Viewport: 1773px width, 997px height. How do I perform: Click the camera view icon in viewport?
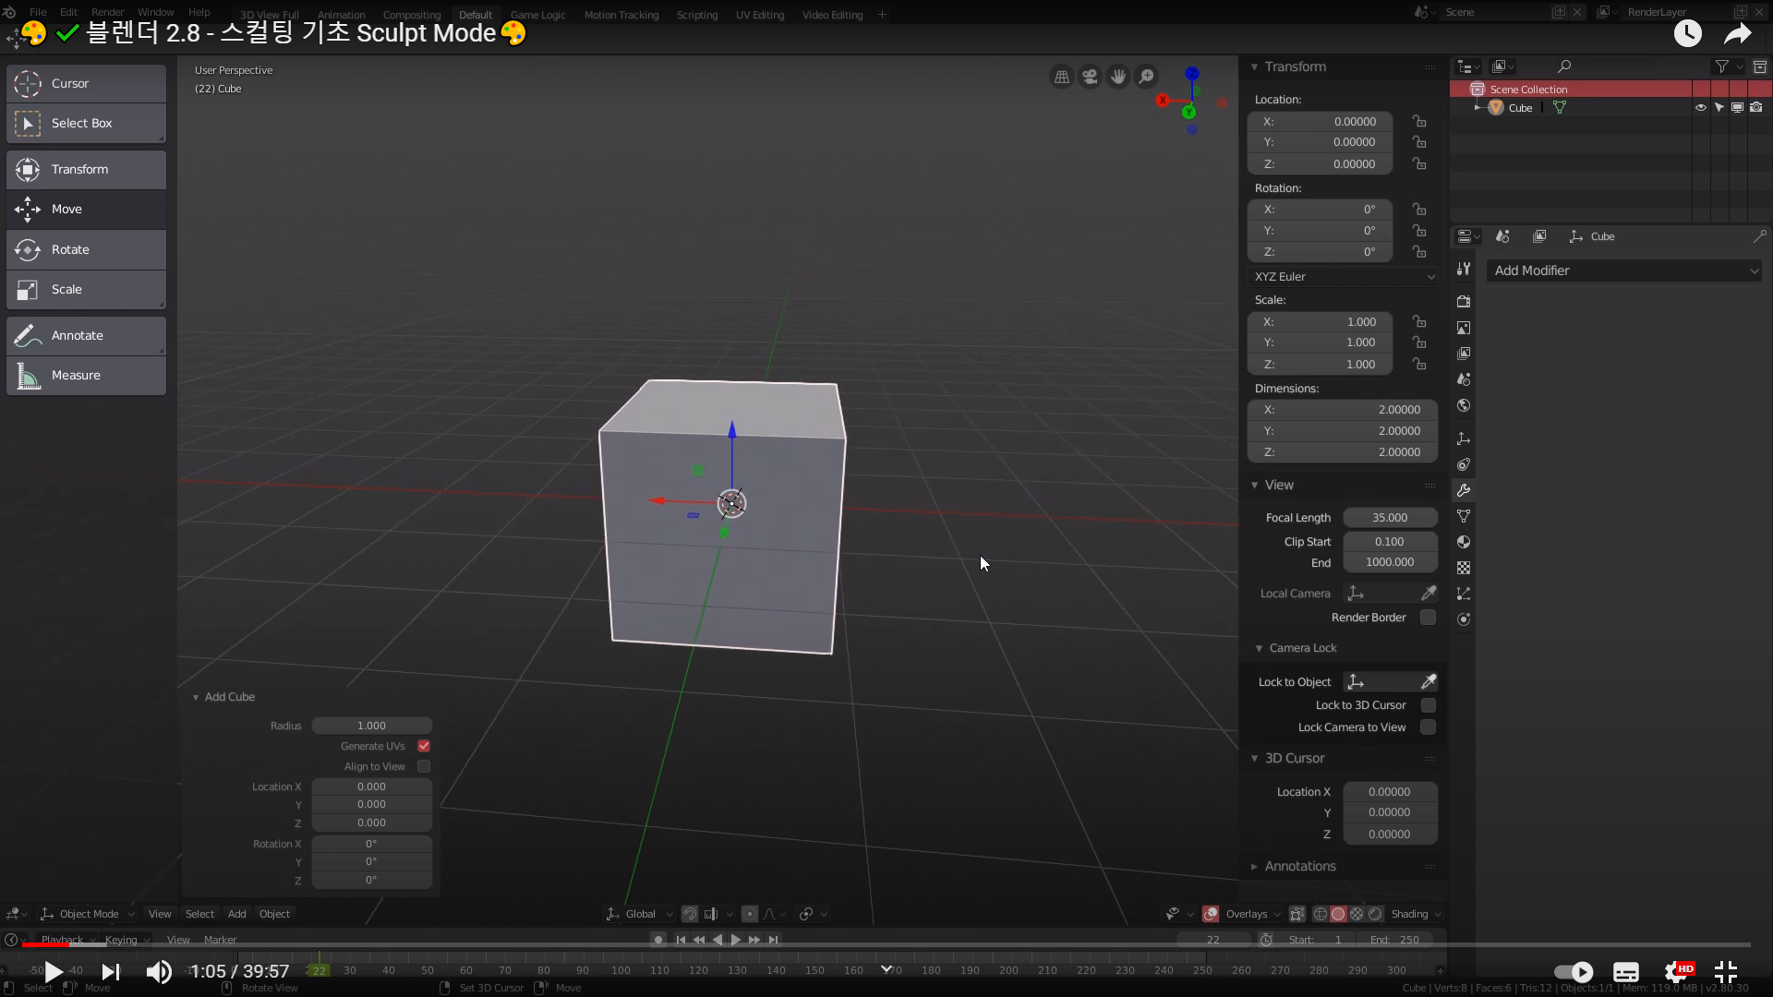[1090, 77]
